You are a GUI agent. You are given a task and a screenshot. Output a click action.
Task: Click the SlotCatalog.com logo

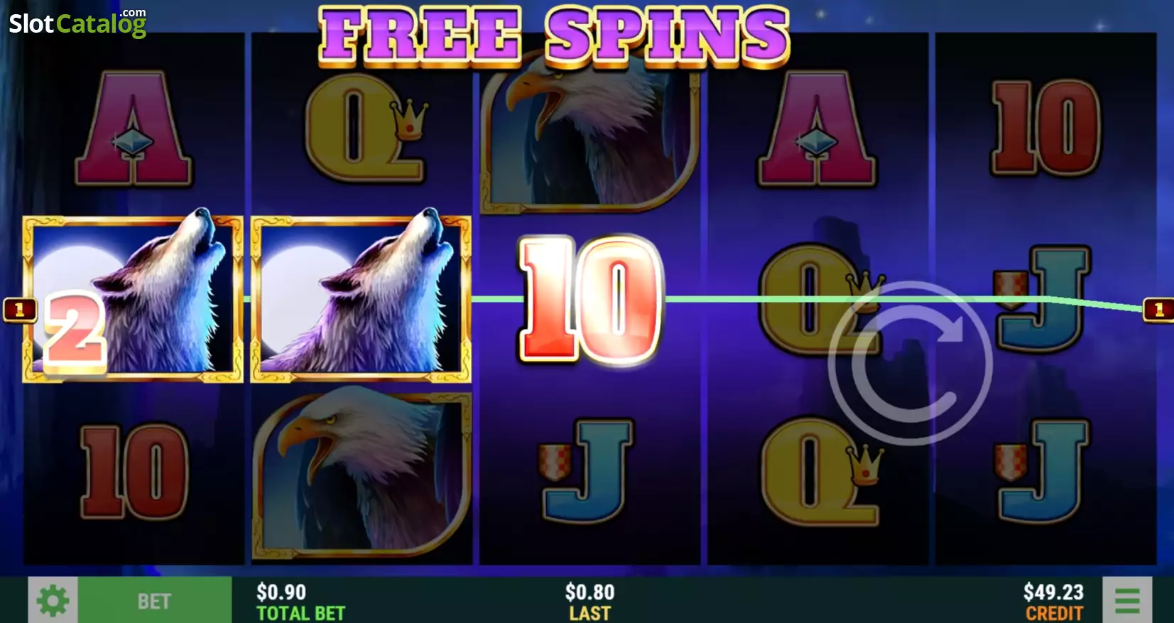click(x=77, y=23)
